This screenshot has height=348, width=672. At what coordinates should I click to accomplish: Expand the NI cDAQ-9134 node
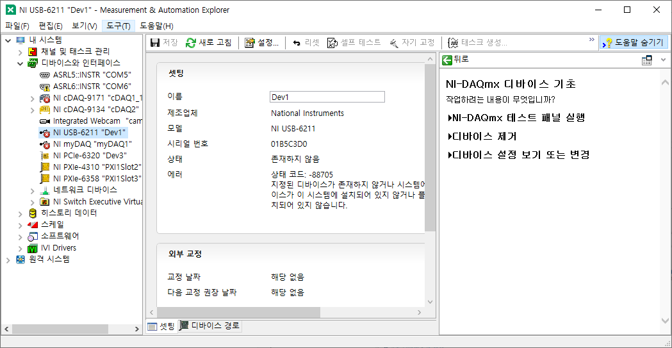pyautogui.click(x=32, y=110)
